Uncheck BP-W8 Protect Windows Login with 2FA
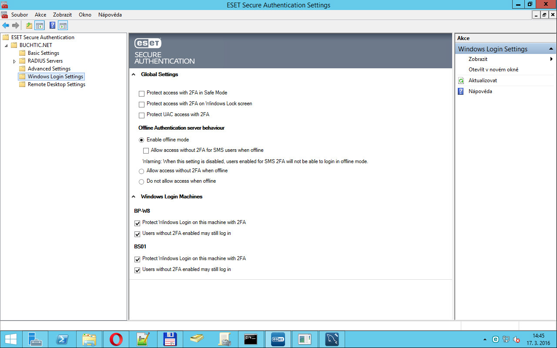The height and width of the screenshot is (348, 557). point(138,223)
